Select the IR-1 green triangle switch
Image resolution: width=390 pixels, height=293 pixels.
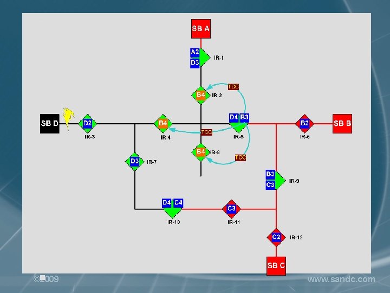[205, 58]
